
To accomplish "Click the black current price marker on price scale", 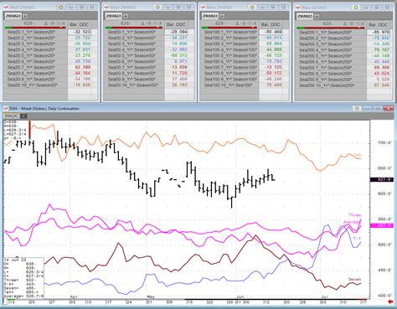I will point(382,179).
